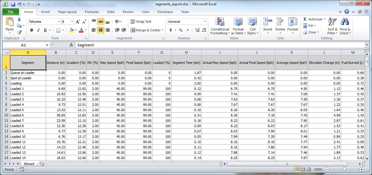Expand the Name Box dropdown arrow
Viewport: 372px width, 175px height.
coord(47,45)
